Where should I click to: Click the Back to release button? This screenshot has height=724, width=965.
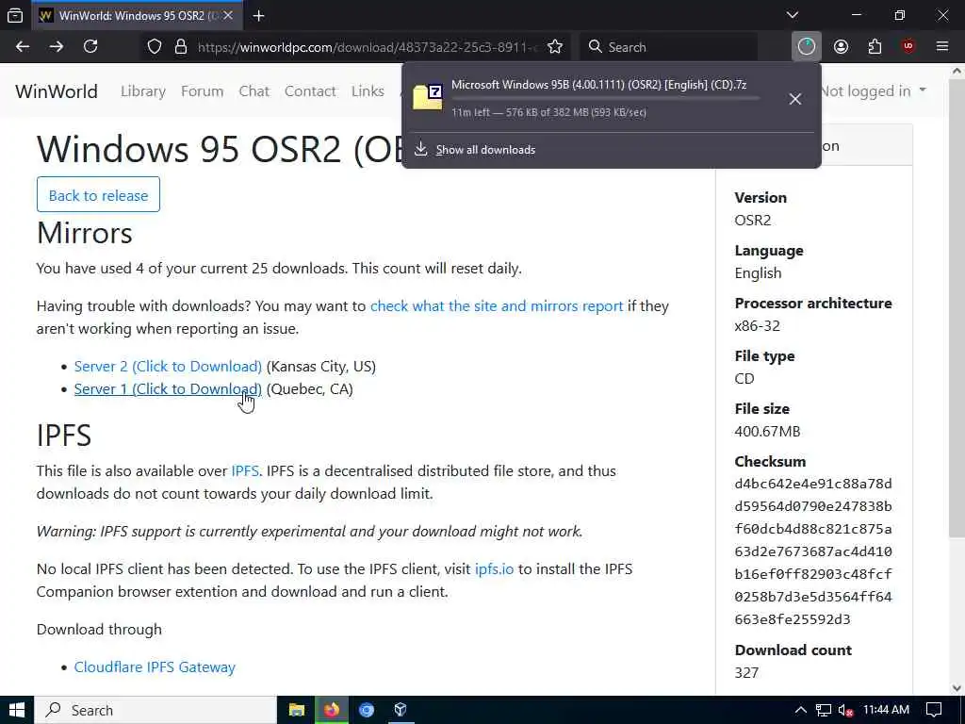(98, 195)
